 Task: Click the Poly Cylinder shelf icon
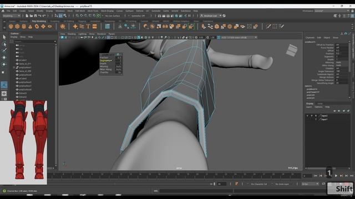[x=24, y=27]
